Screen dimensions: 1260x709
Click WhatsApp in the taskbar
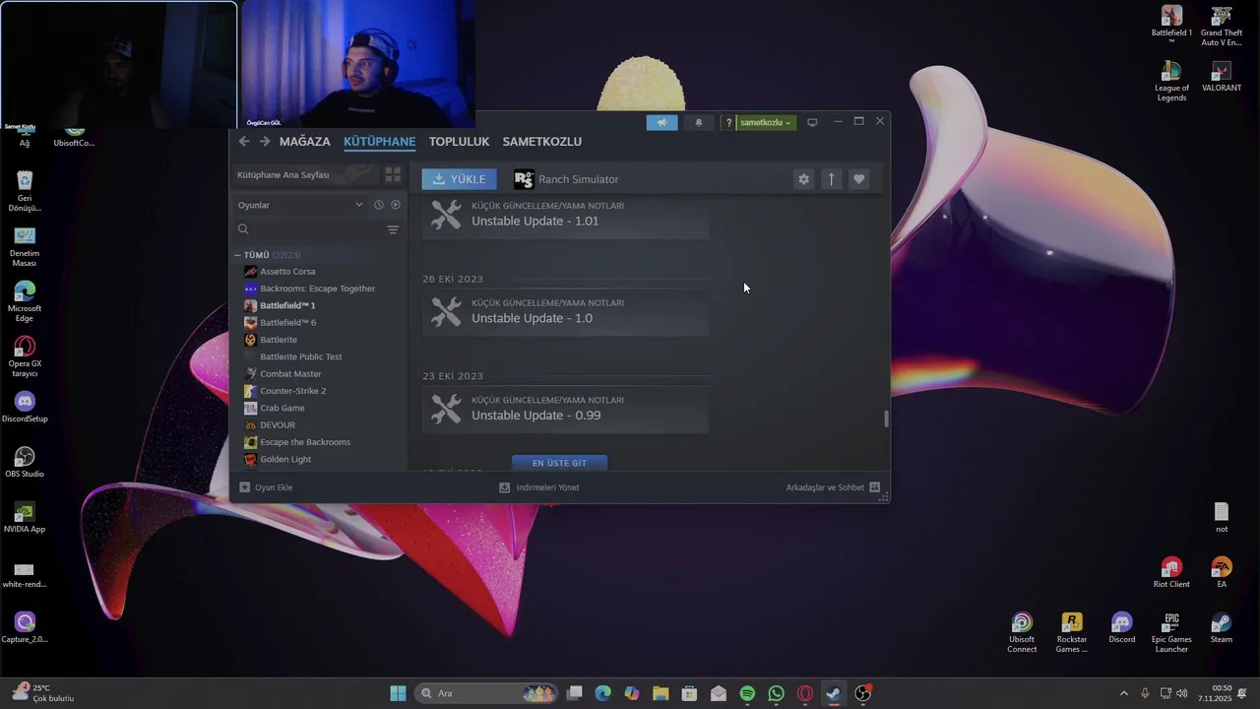click(x=777, y=693)
